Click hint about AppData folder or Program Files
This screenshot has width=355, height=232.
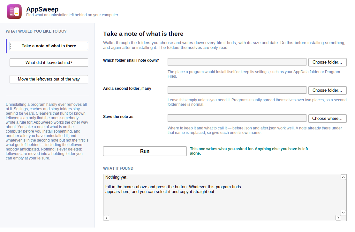click(253, 74)
